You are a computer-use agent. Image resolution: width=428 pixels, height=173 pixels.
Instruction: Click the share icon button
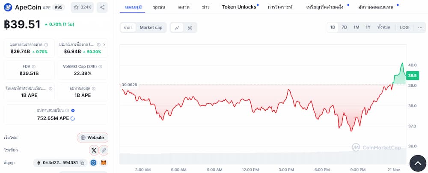(102, 7)
